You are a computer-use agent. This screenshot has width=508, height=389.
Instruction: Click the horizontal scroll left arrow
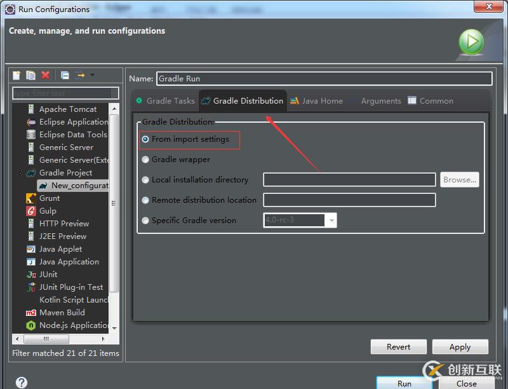17,339
